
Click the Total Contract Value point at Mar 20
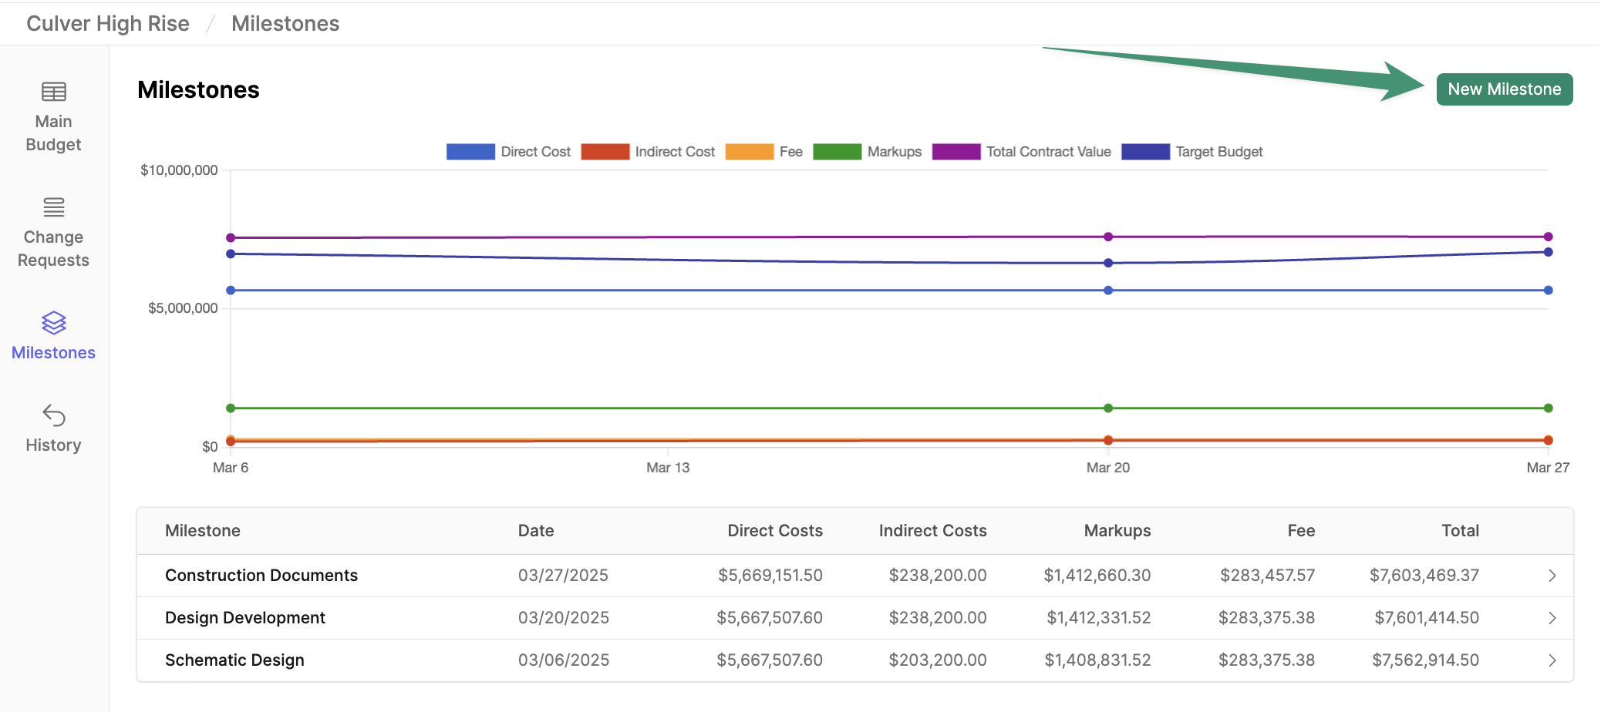pos(1108,237)
